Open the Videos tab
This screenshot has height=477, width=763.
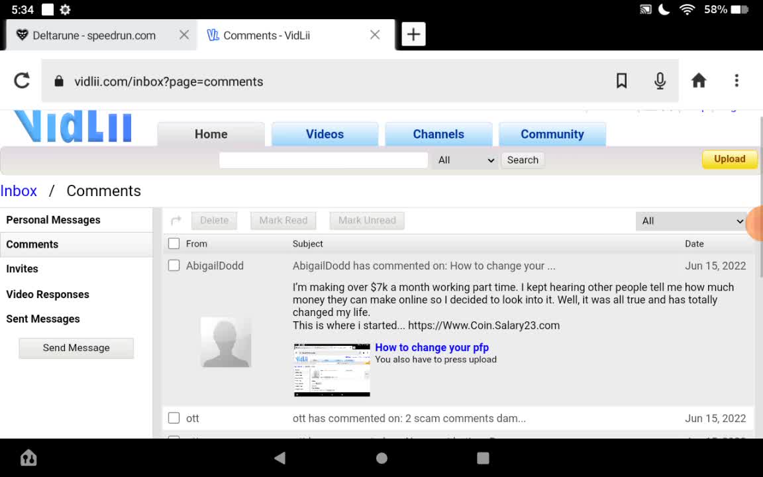[x=325, y=134]
